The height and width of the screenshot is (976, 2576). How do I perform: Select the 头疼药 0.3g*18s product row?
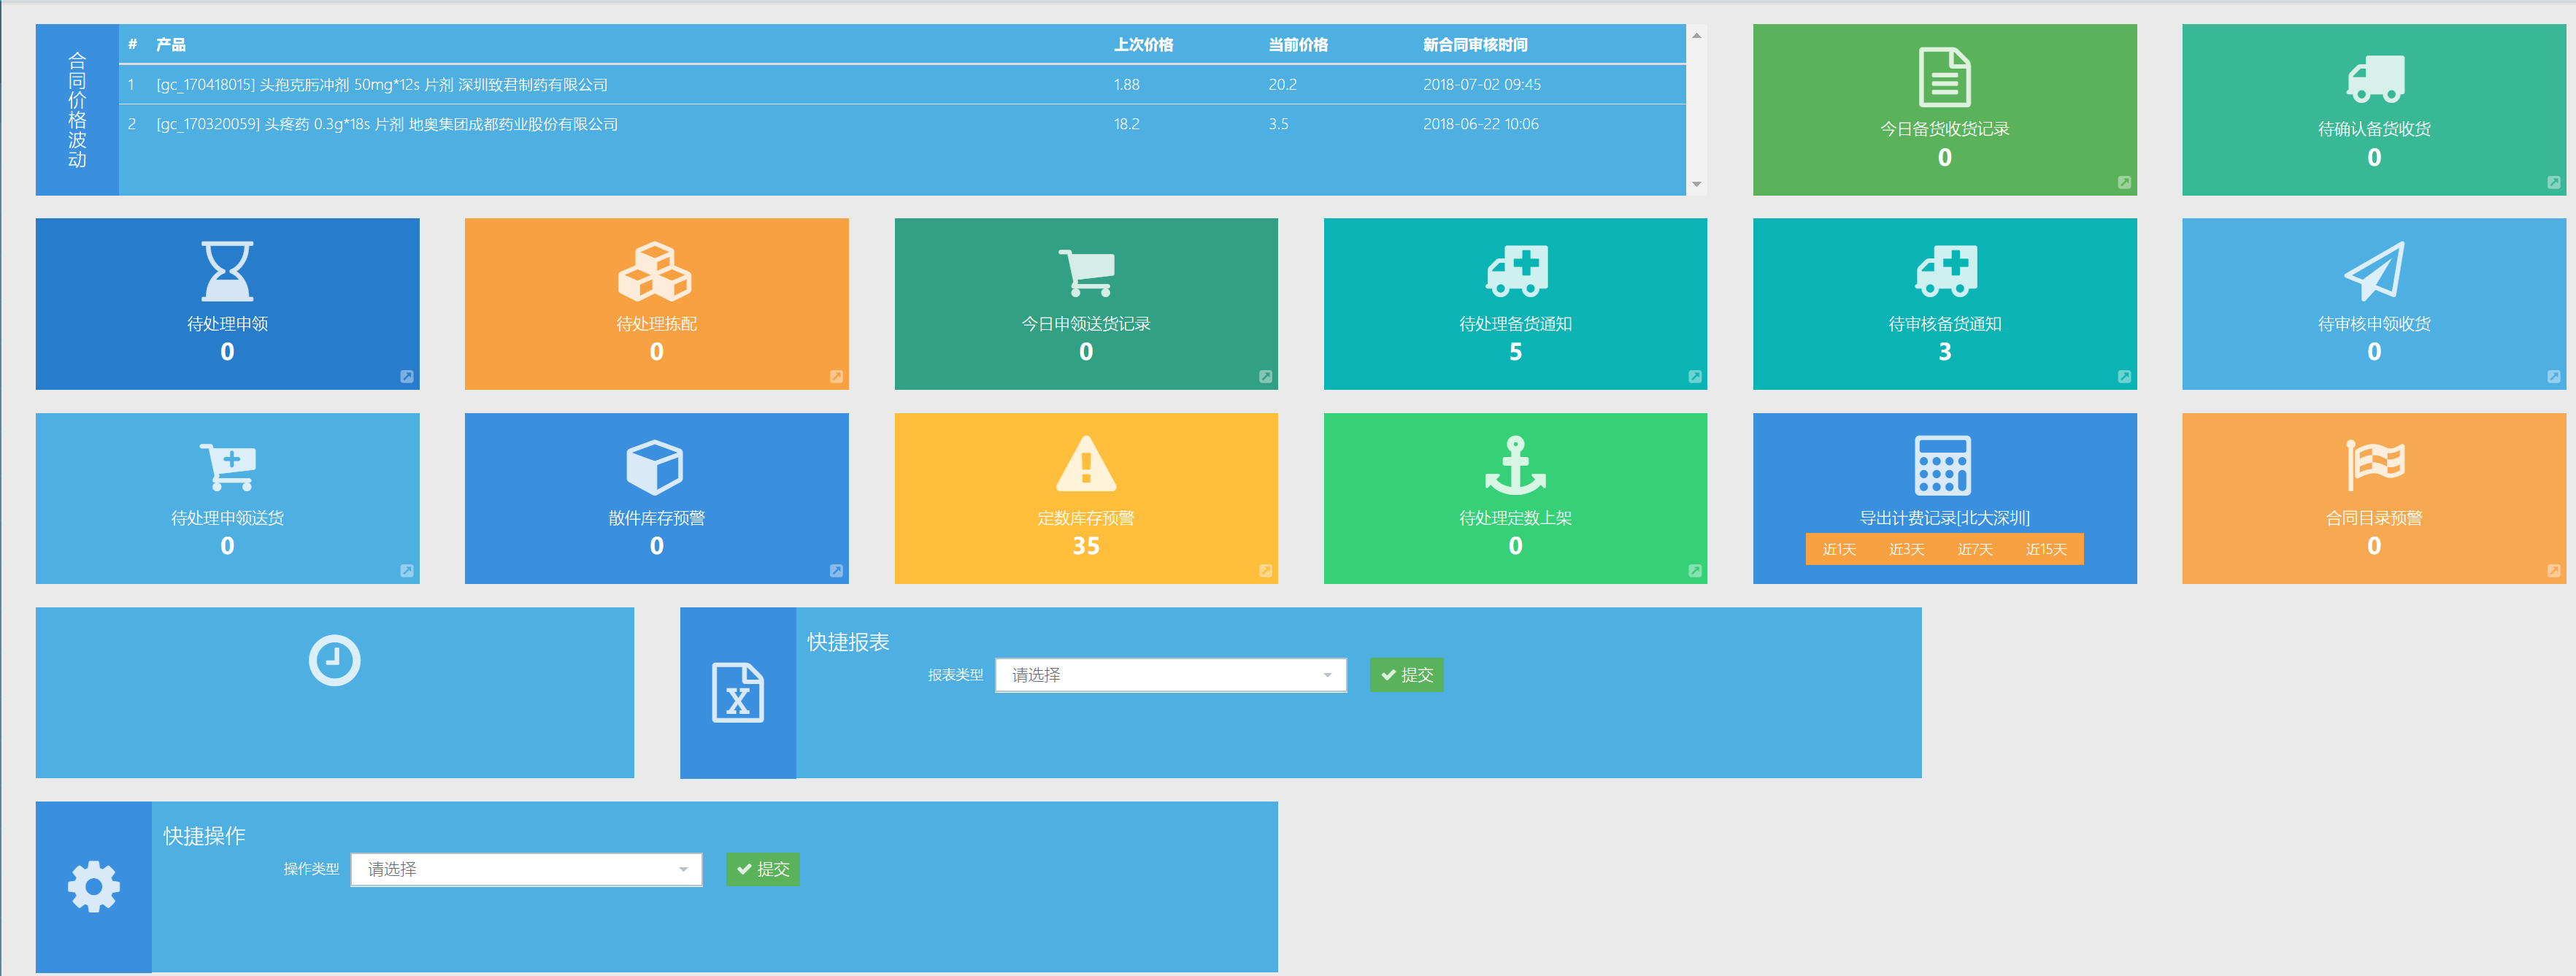(x=902, y=124)
